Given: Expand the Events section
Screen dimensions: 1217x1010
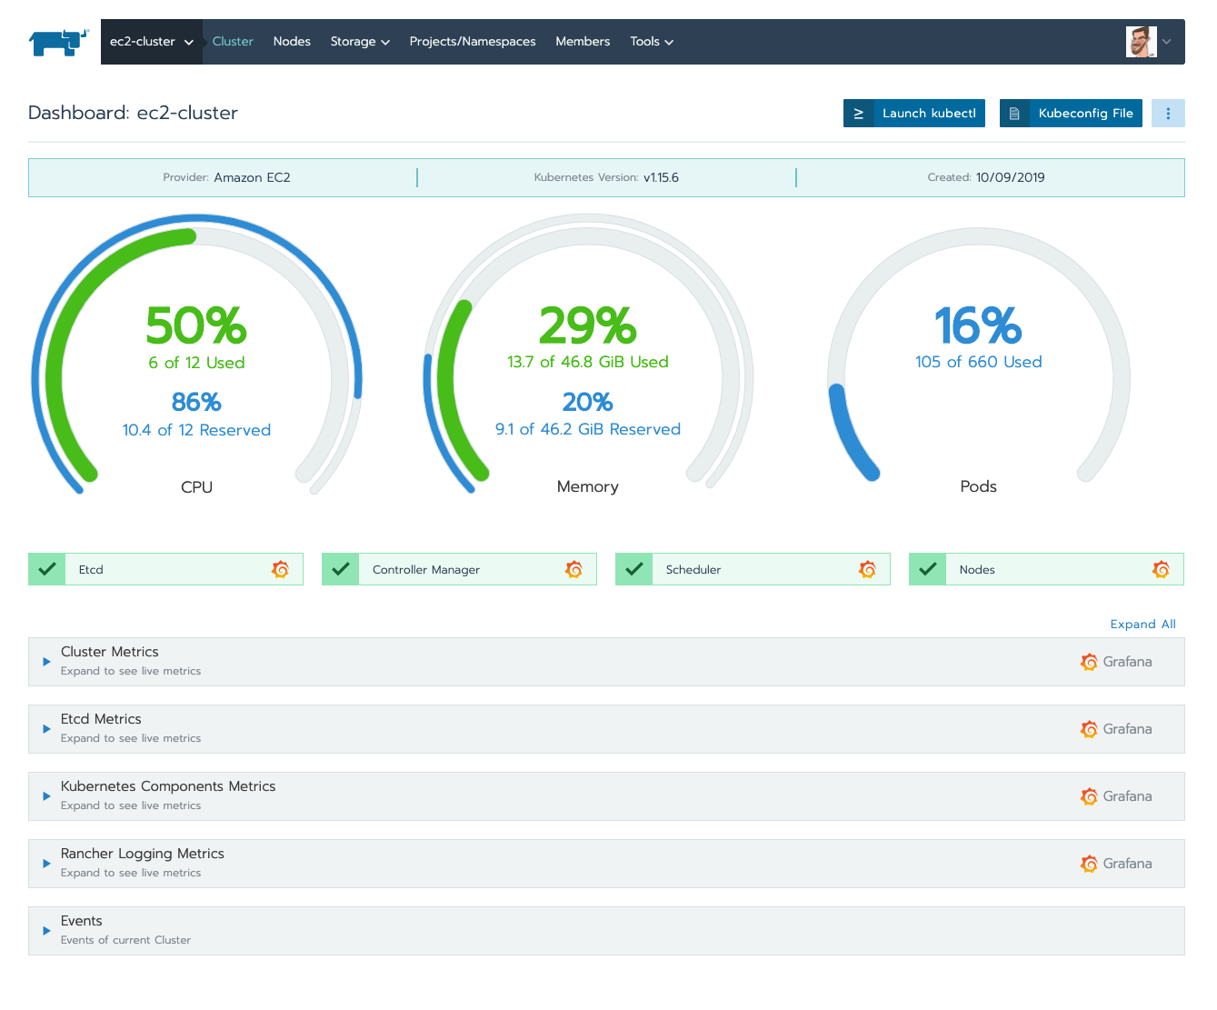Looking at the screenshot, I should pyautogui.click(x=46, y=931).
